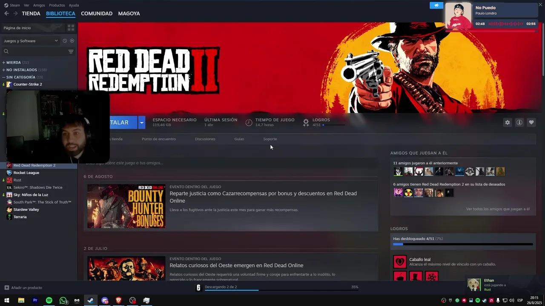Click Ver todos los amigos link
545x306 pixels.
coord(498,209)
